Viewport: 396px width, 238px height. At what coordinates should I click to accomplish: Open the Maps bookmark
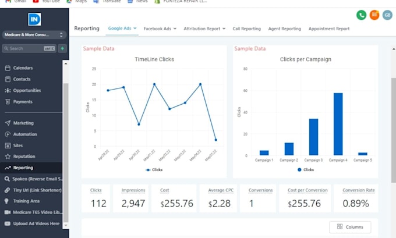point(76,2)
